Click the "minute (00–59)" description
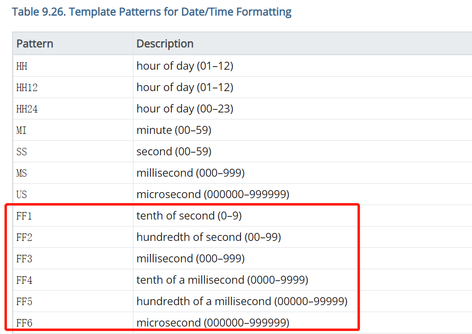The image size is (472, 334). pos(174,130)
